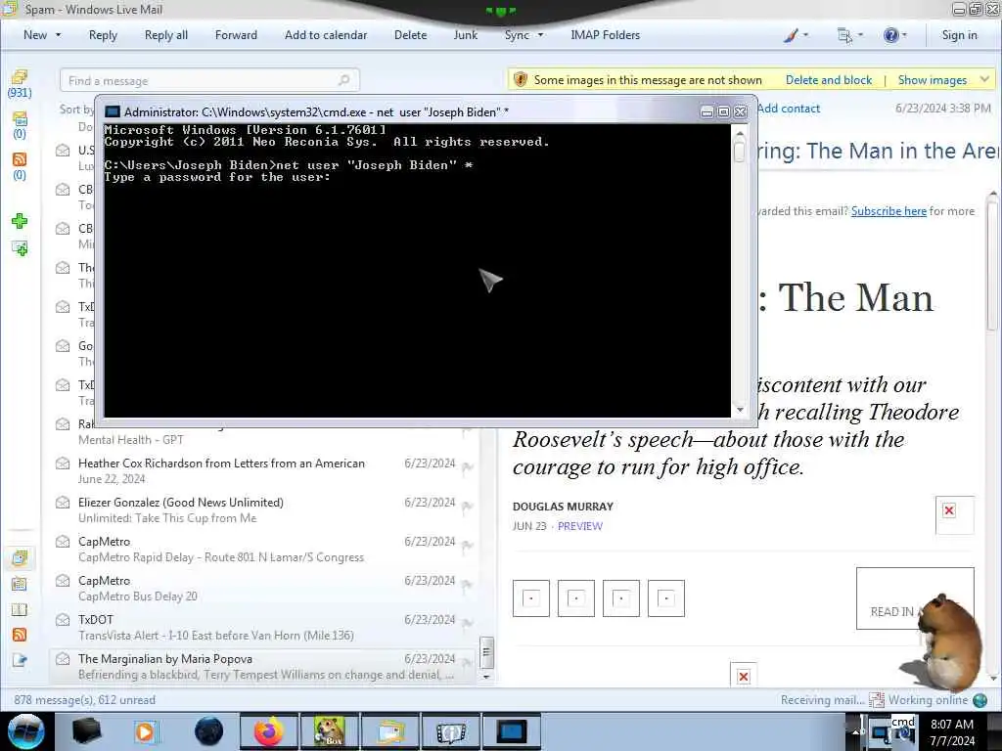Click the green plus add account icon
Image resolution: width=1002 pixels, height=751 pixels.
[20, 221]
